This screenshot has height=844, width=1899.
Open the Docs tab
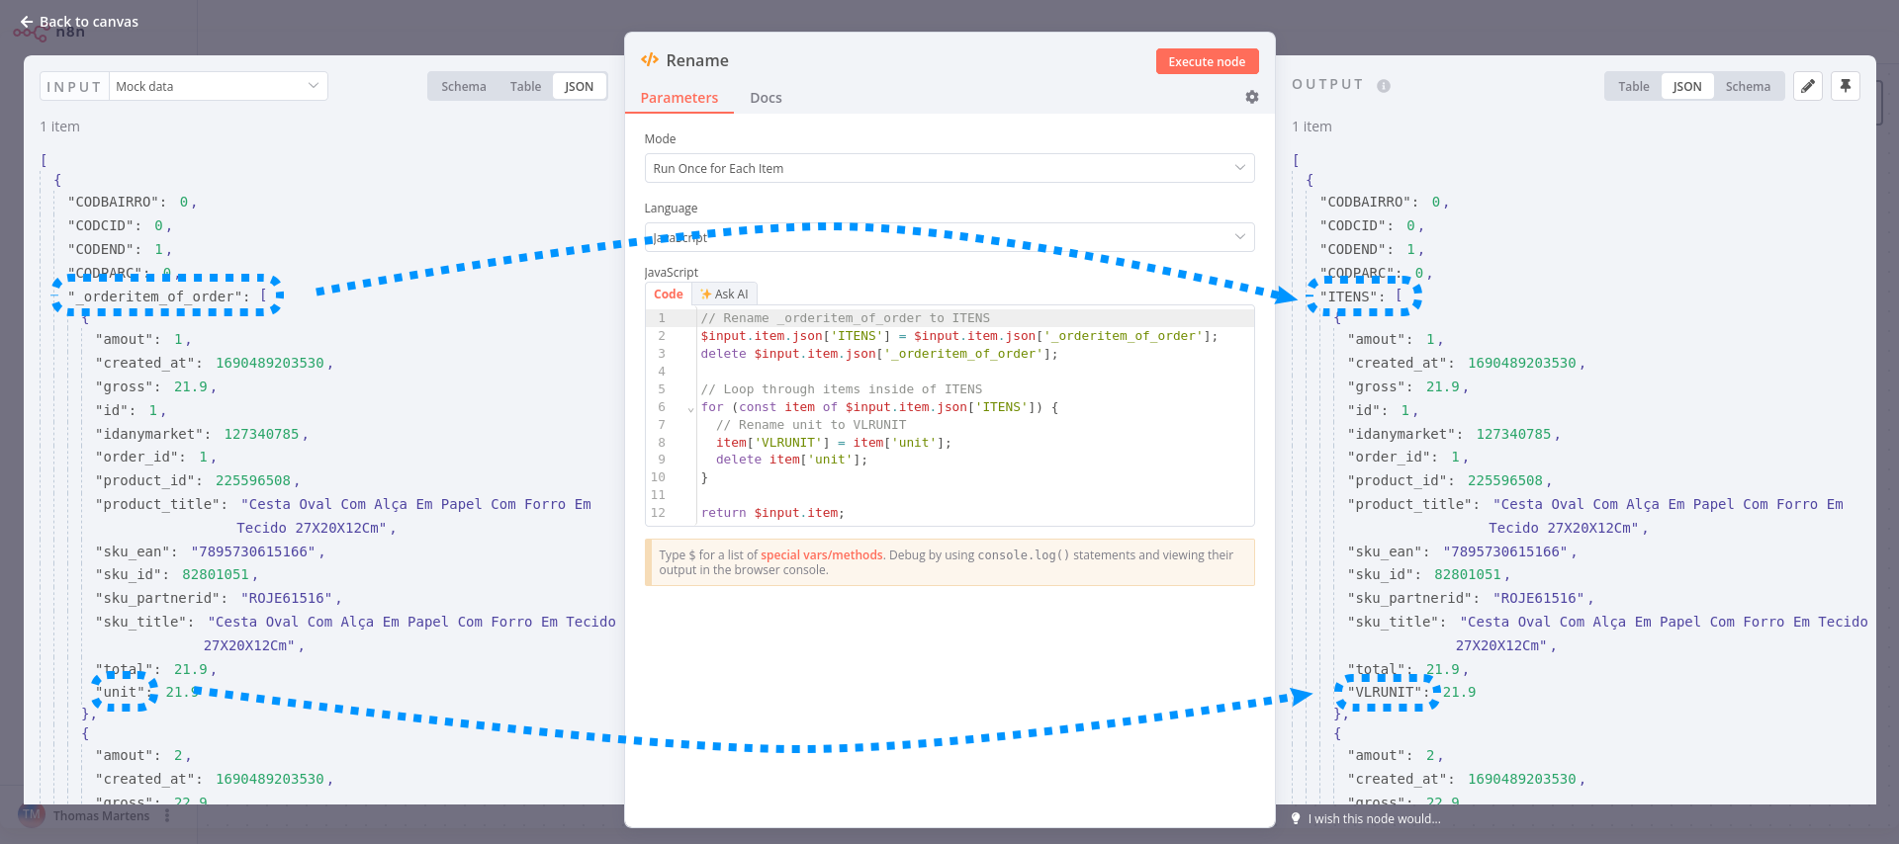coord(766,98)
